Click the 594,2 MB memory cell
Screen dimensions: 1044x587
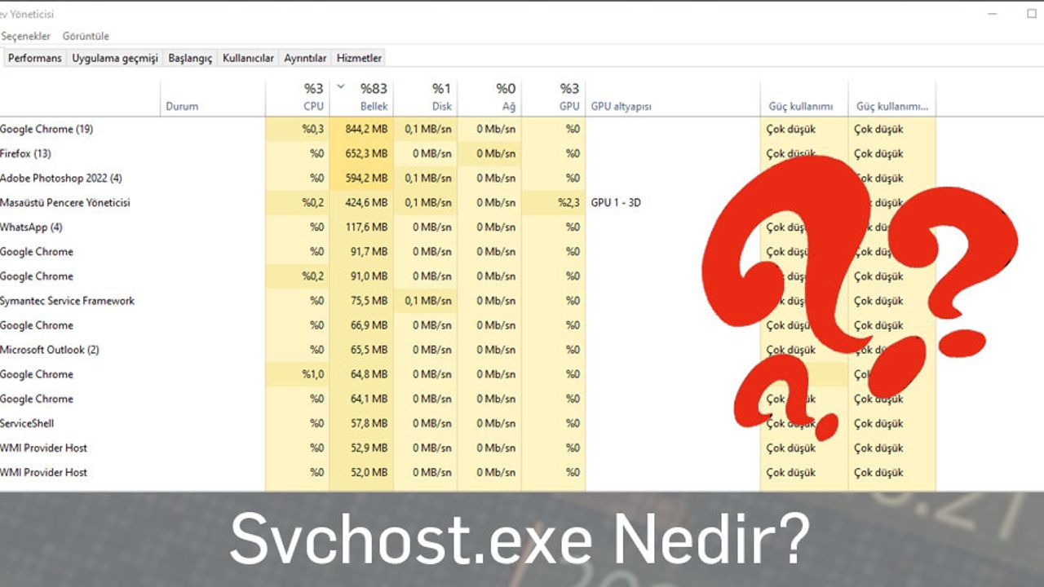[x=361, y=178]
